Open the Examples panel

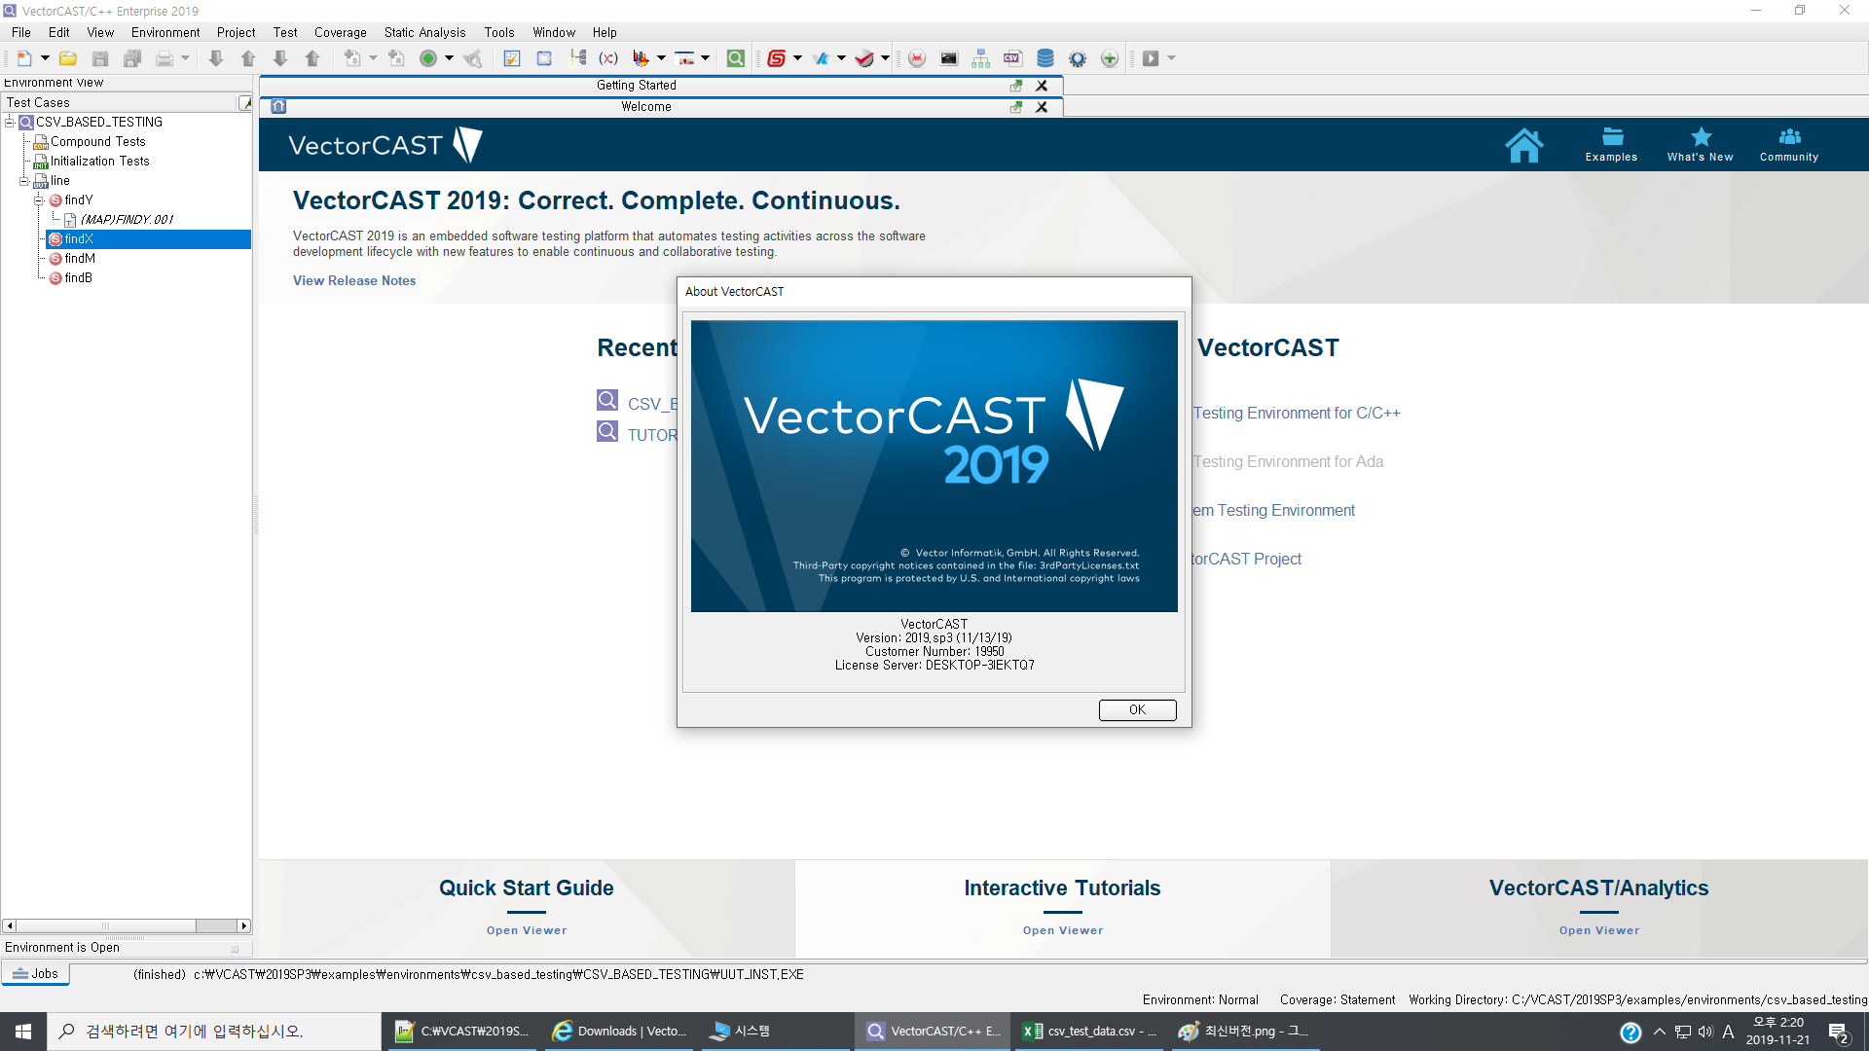click(x=1611, y=144)
